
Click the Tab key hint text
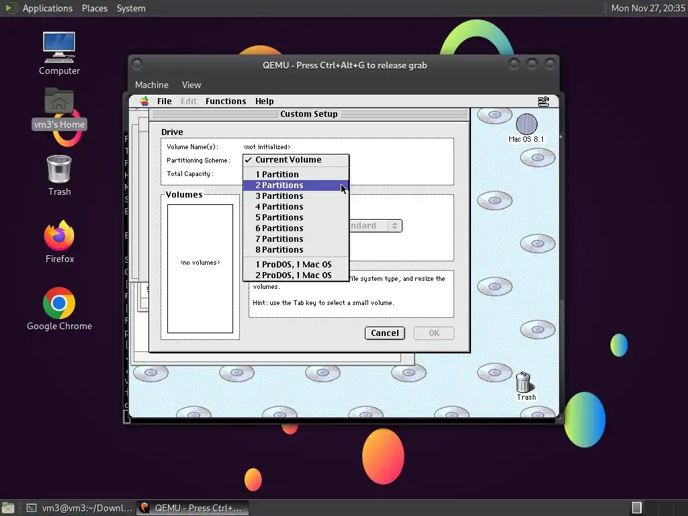(323, 303)
